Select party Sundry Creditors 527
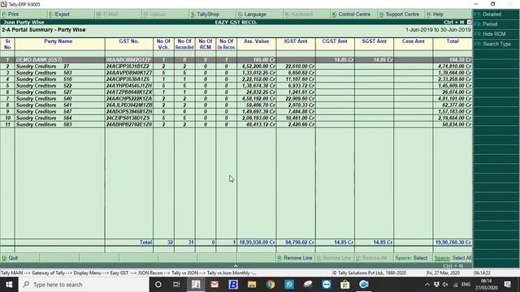This screenshot has height=292, width=520. click(44, 92)
